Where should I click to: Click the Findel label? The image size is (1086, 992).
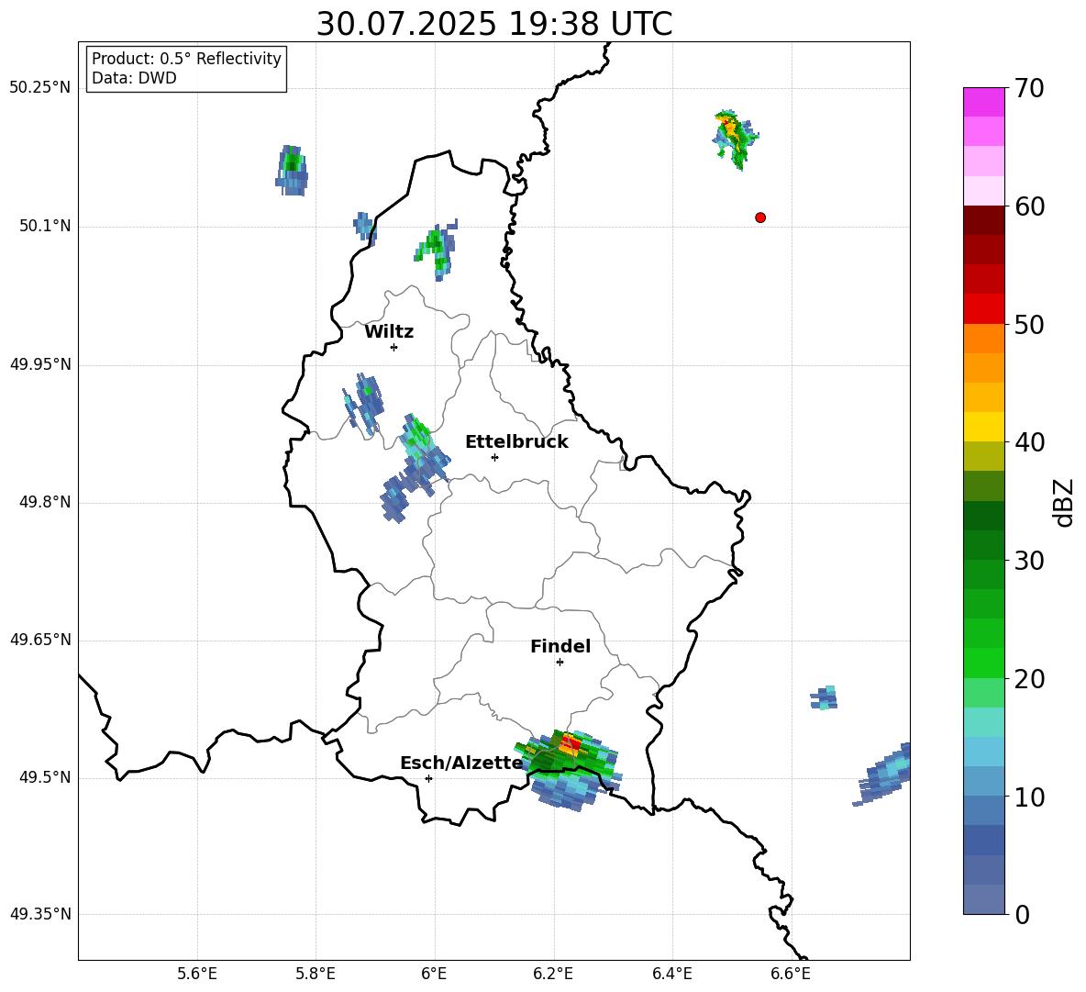[560, 646]
